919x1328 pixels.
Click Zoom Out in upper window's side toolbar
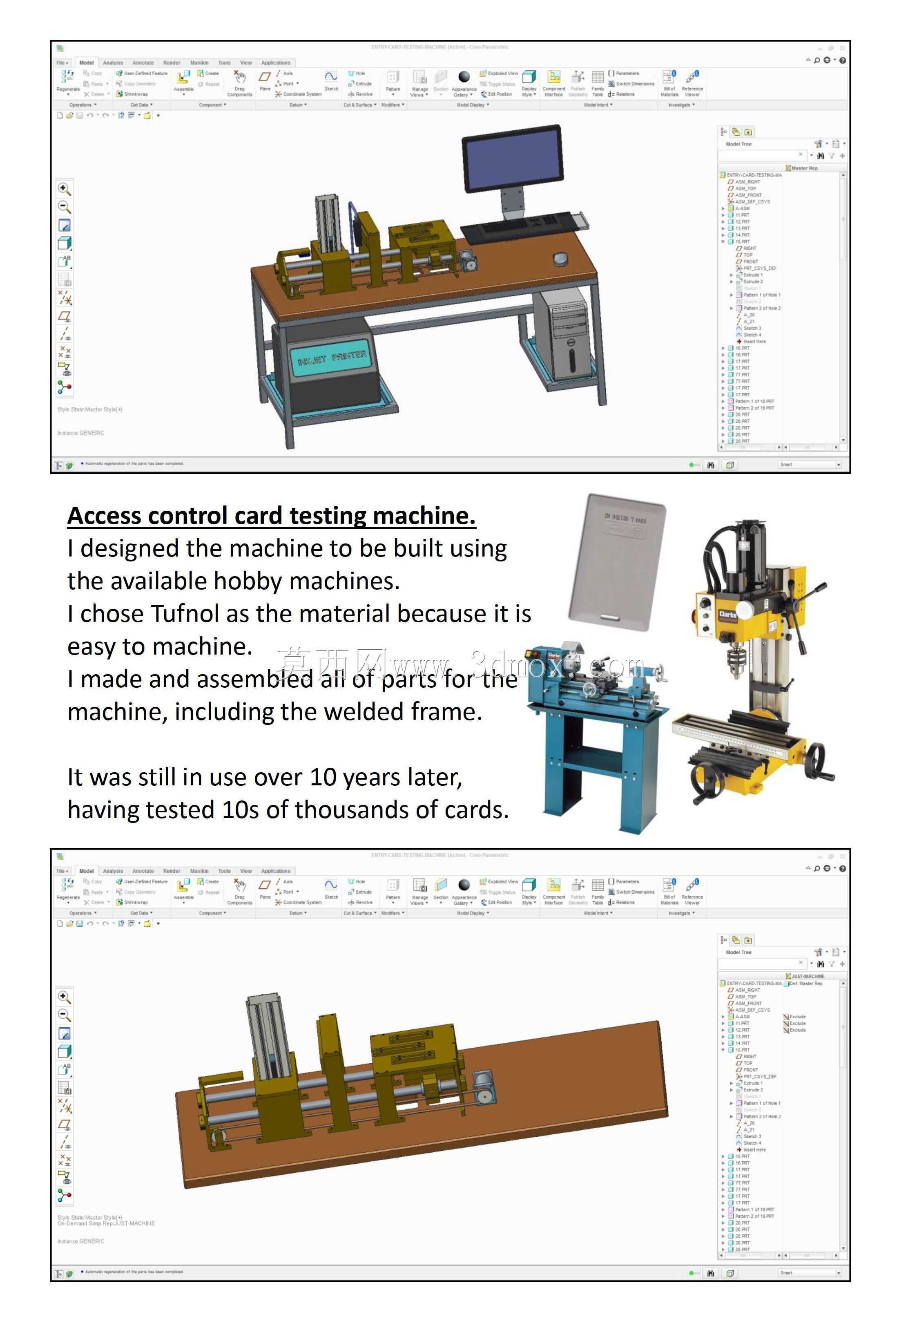tap(65, 207)
